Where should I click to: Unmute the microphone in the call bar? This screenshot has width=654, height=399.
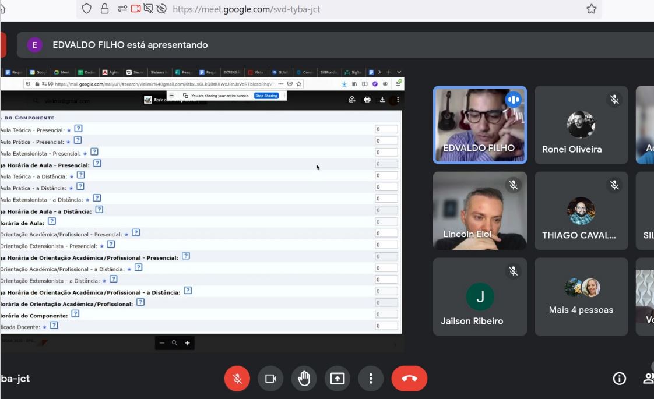coord(237,379)
